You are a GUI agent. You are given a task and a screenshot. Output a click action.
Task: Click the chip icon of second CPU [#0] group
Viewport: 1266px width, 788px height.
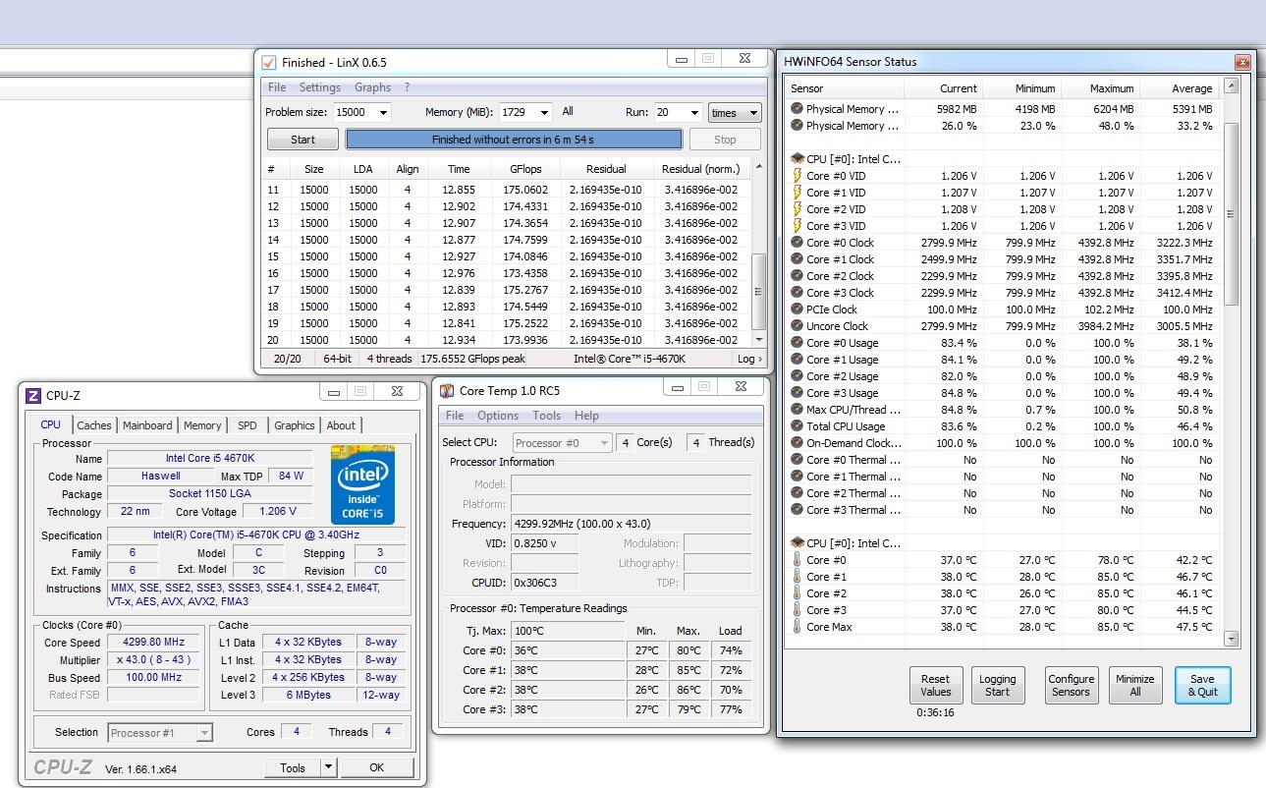pos(797,542)
